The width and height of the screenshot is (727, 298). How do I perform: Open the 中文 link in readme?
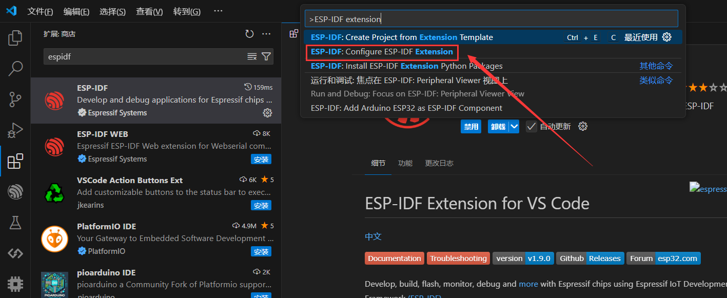point(373,236)
